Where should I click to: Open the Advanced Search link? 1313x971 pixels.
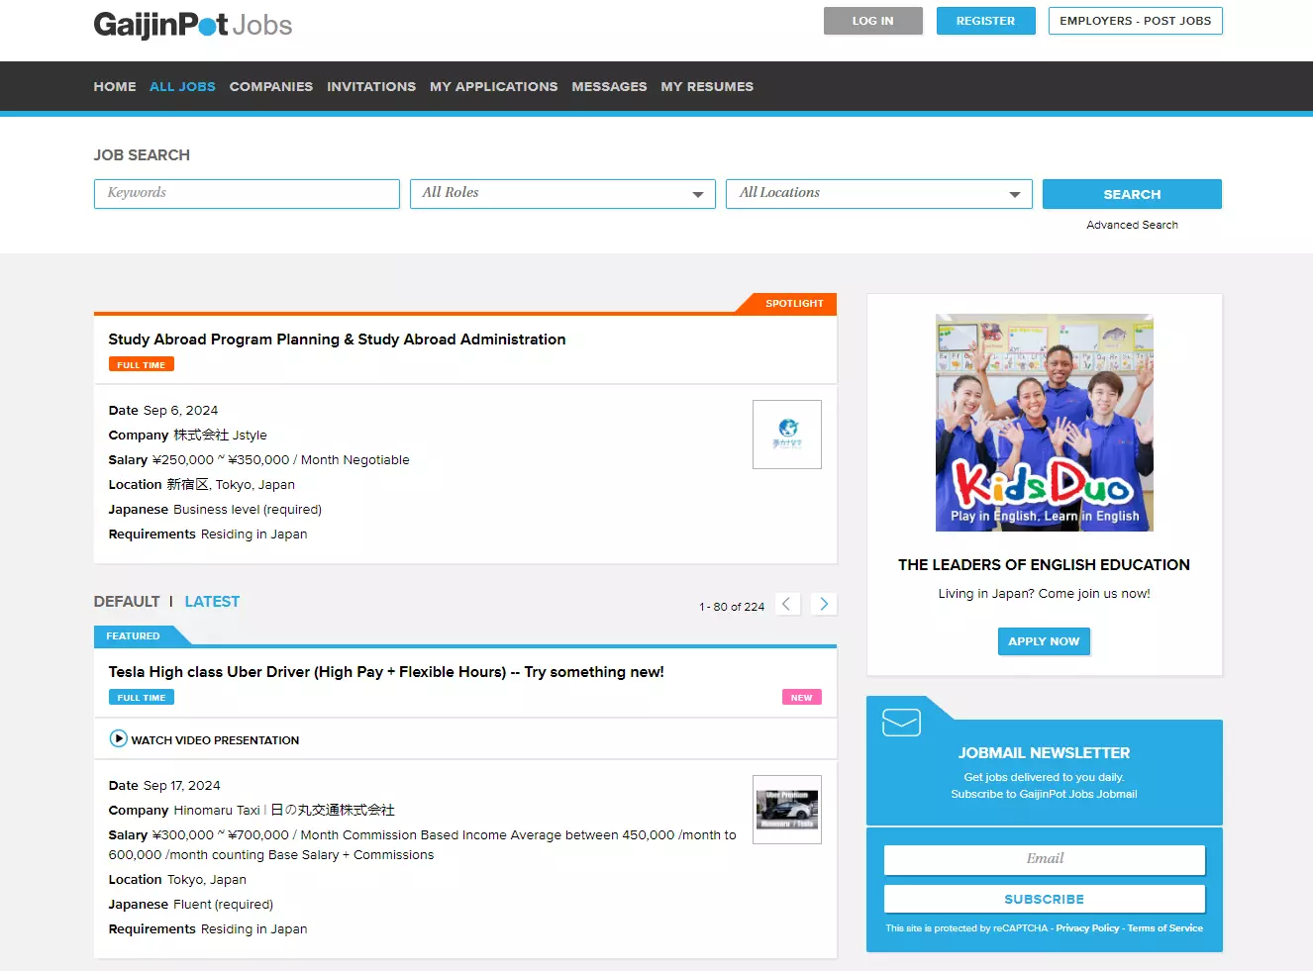point(1132,225)
